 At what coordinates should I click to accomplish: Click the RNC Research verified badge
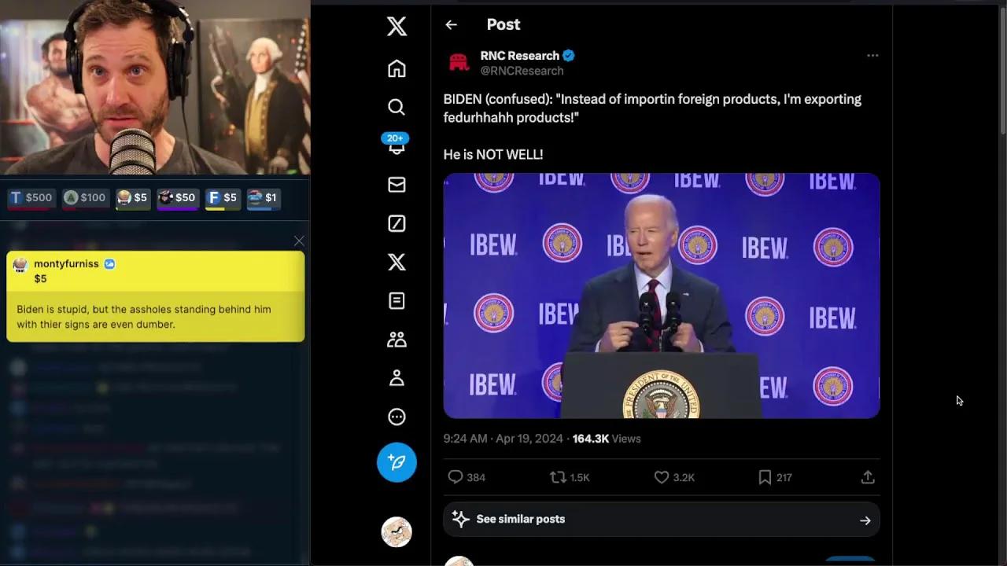click(x=569, y=56)
